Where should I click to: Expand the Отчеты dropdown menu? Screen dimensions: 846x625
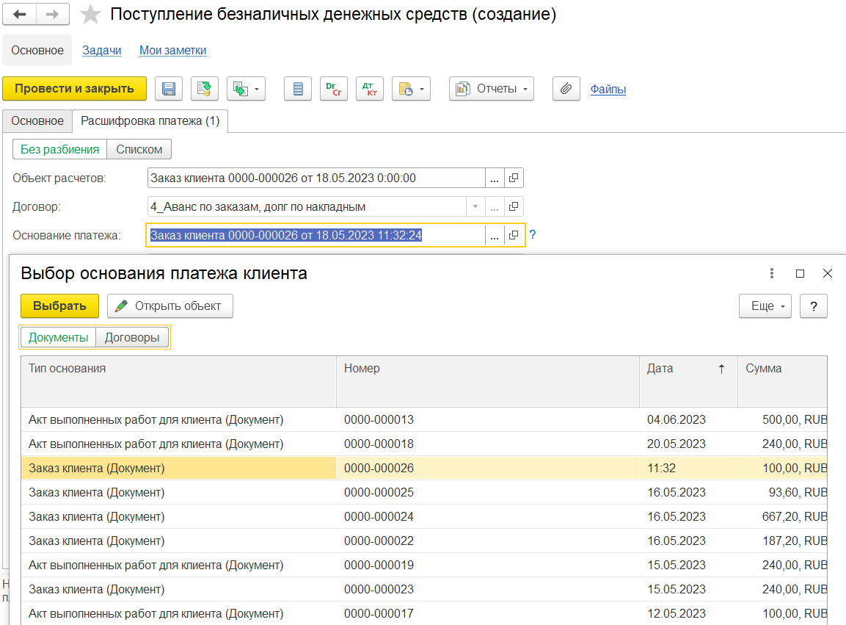(x=492, y=89)
